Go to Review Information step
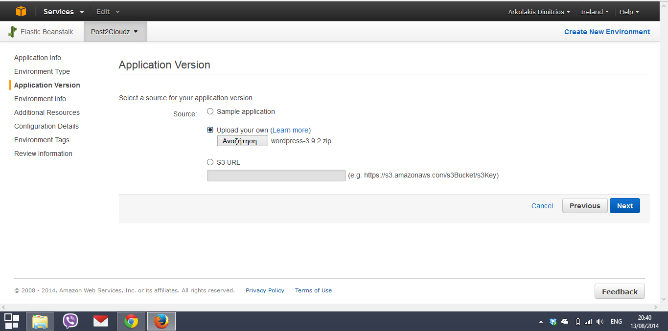This screenshot has width=668, height=331. [x=43, y=154]
